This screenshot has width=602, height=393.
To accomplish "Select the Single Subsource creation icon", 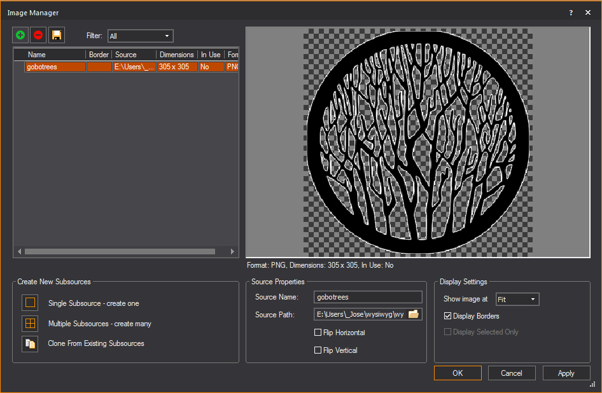I will (29, 303).
